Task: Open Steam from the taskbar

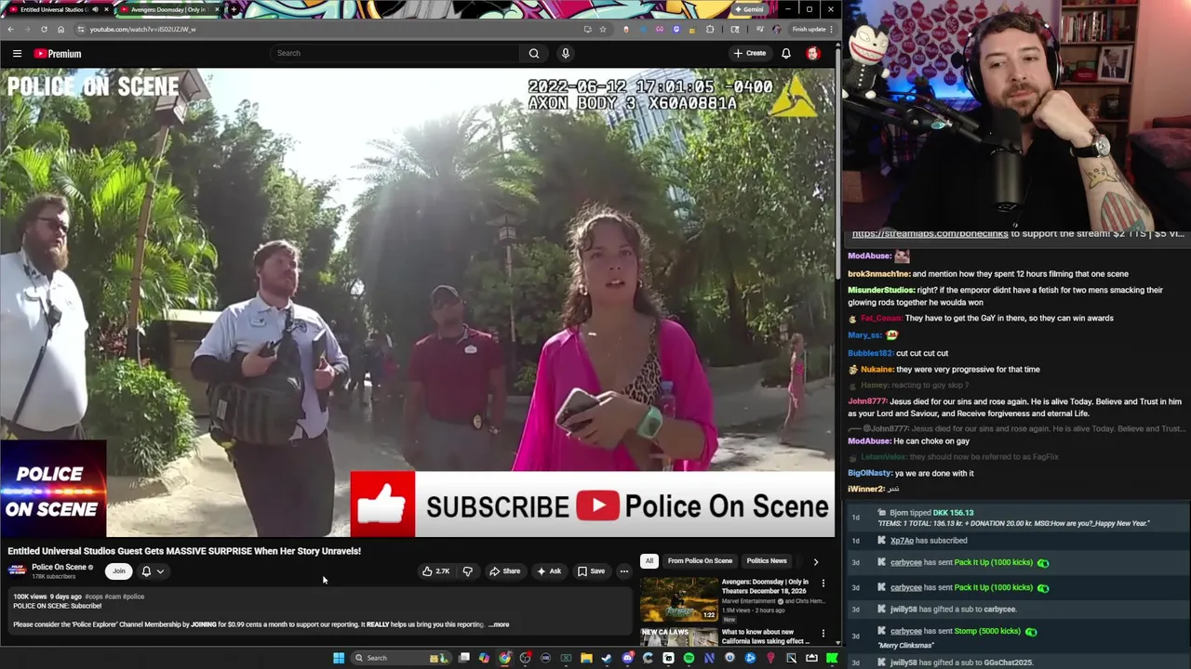Action: coord(607,658)
